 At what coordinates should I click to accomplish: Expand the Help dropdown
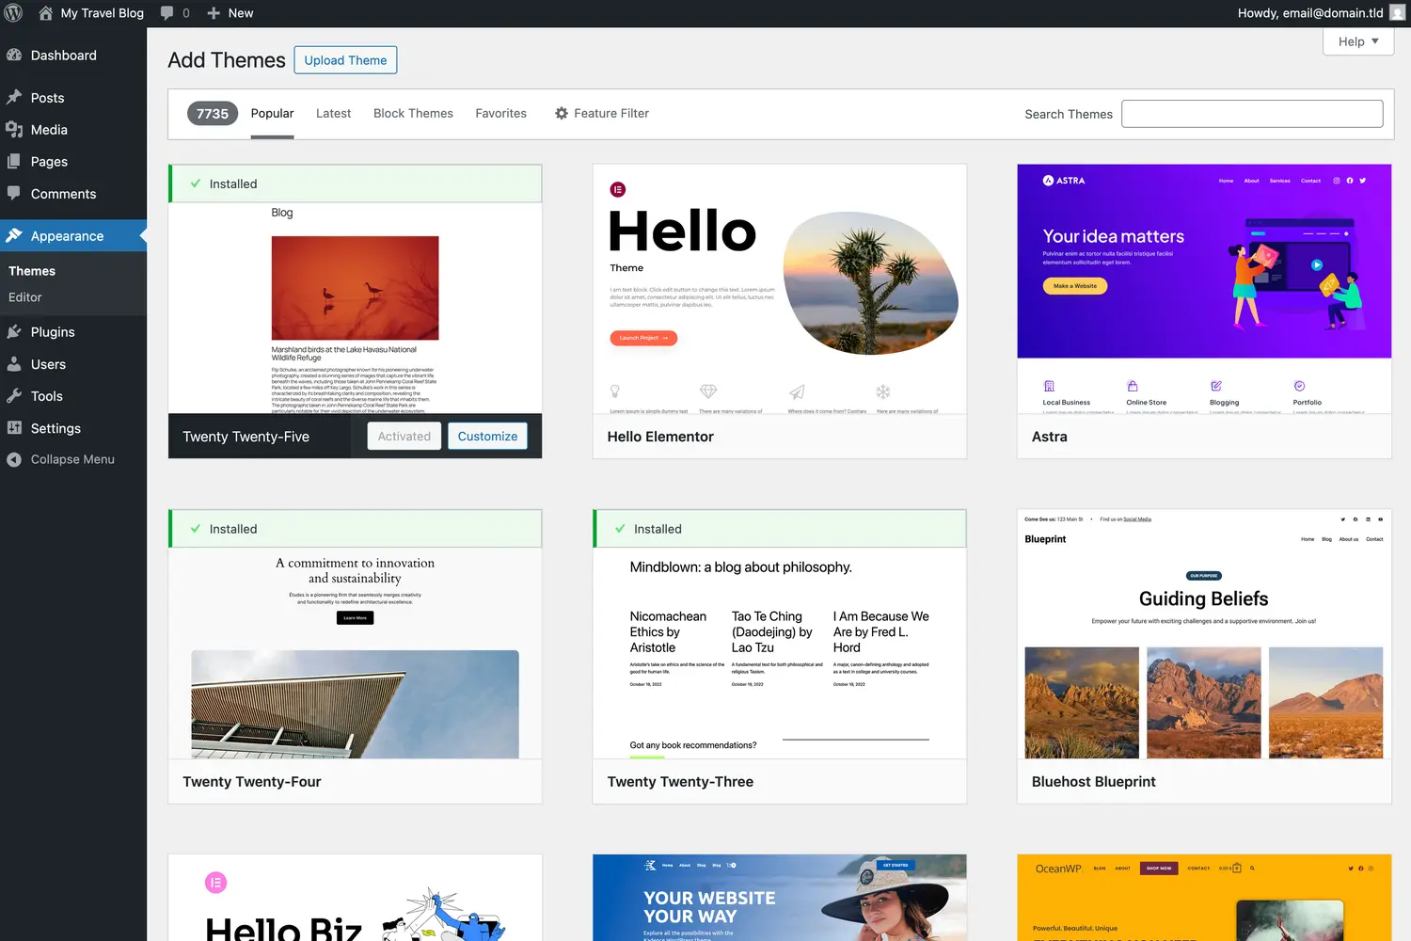coord(1358,41)
